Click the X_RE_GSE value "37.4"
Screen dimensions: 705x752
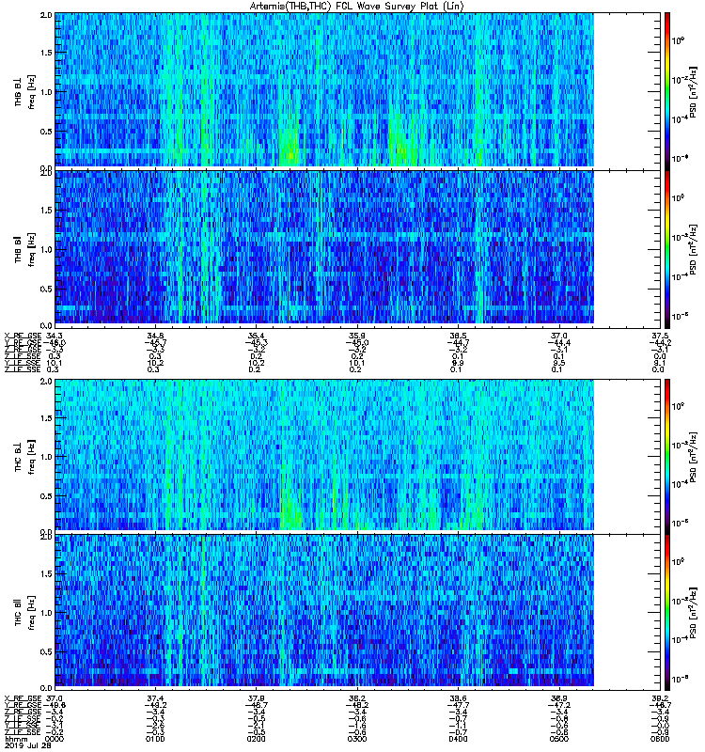click(x=155, y=698)
